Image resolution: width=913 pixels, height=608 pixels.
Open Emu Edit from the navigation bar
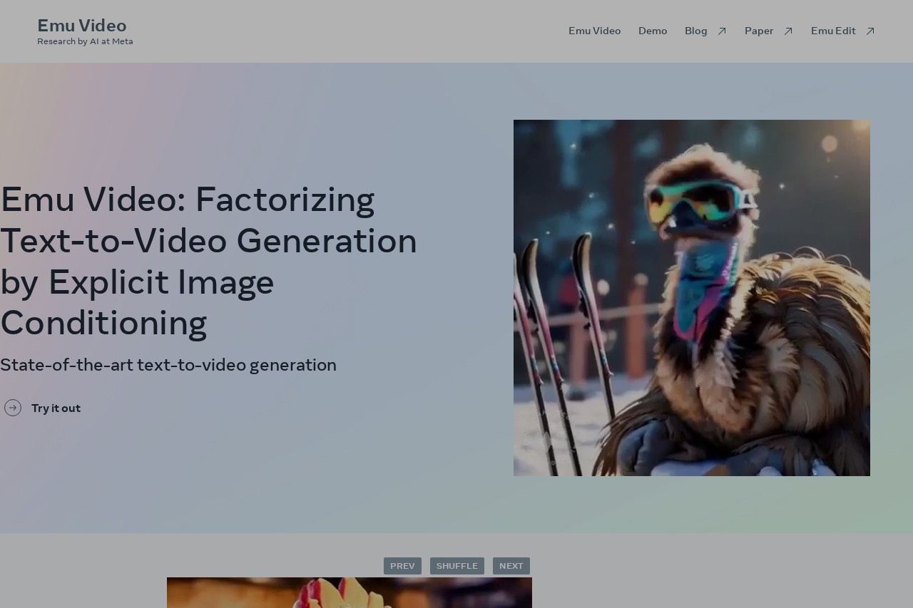click(833, 31)
